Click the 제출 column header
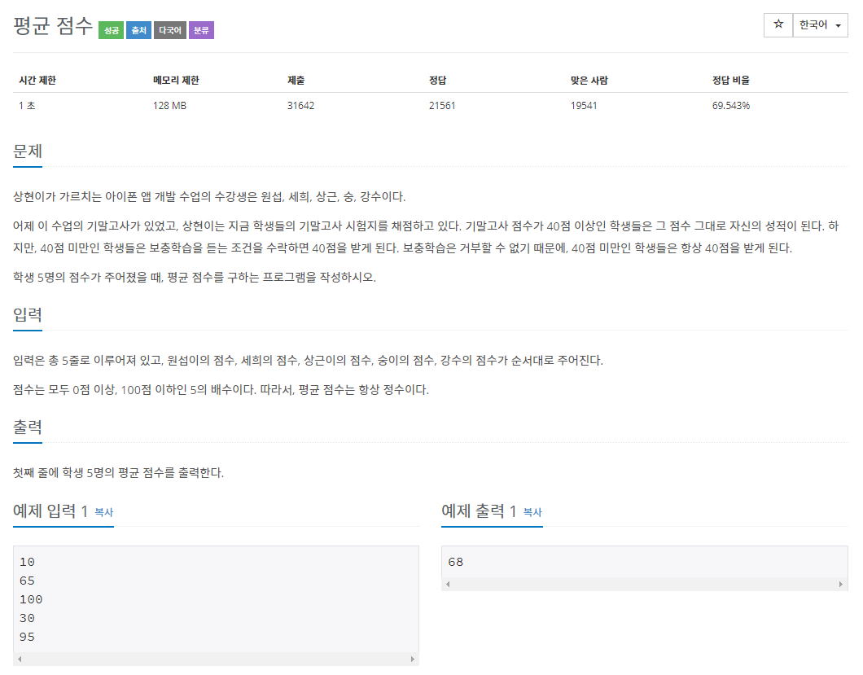 click(296, 81)
